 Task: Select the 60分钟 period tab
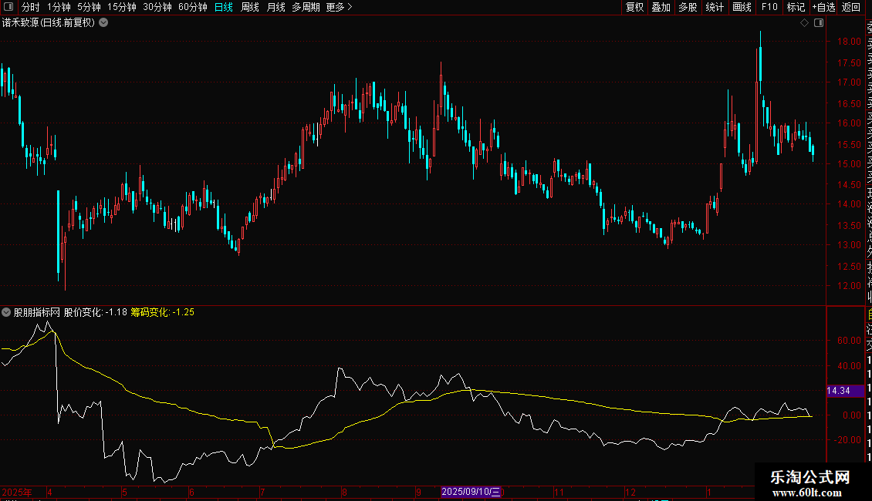[x=193, y=7]
